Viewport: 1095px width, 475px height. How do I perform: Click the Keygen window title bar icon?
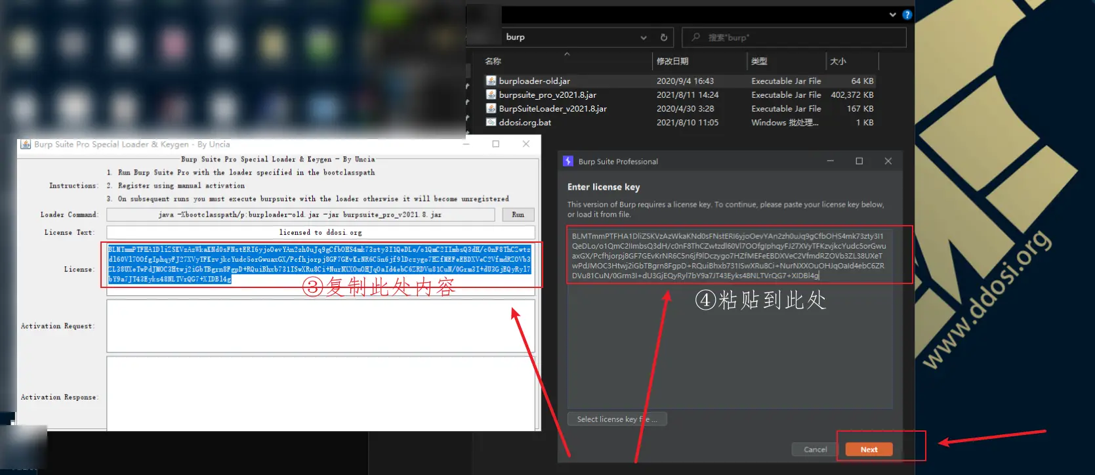[x=26, y=144]
